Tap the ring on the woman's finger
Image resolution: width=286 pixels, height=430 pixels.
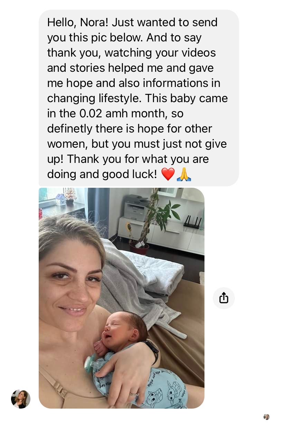[x=133, y=394]
